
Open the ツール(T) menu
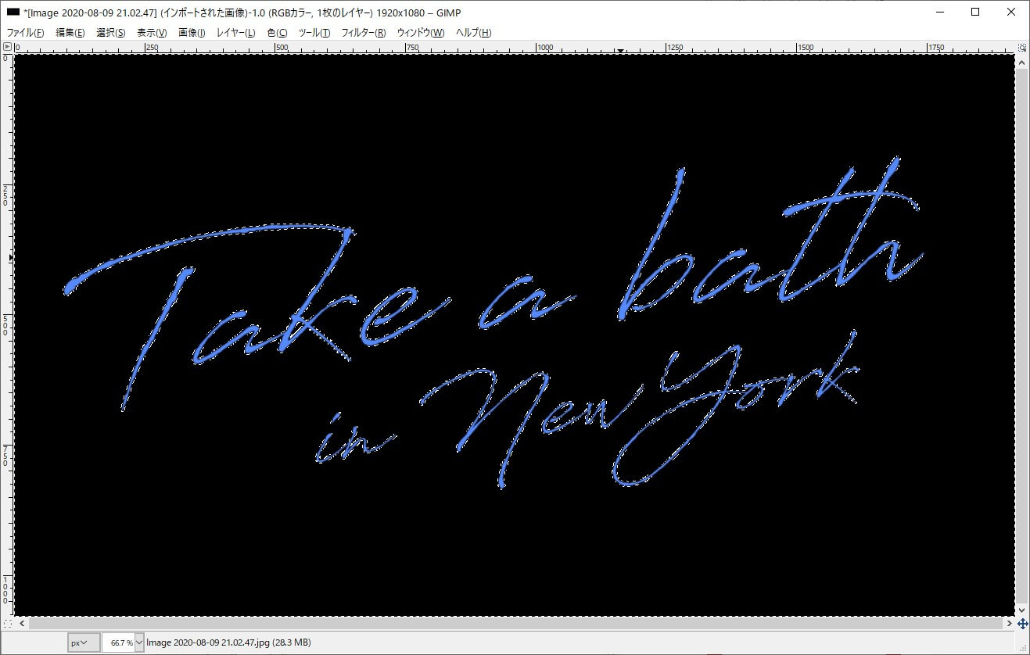tap(314, 32)
